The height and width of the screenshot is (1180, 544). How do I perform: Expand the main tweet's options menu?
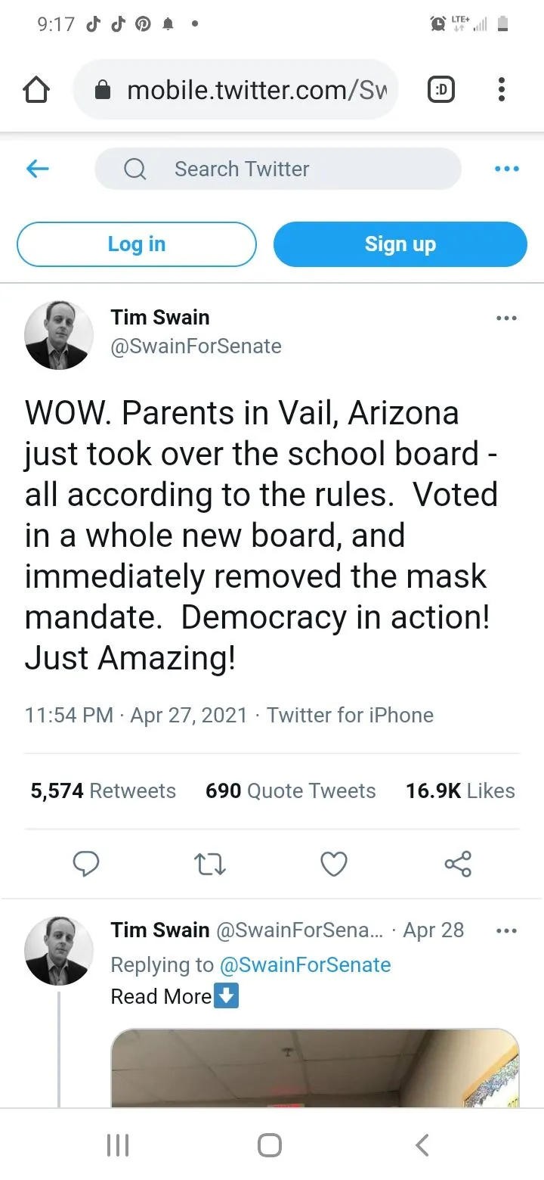point(506,318)
